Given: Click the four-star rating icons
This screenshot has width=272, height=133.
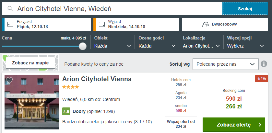Looking at the screenshot, I should click(x=70, y=87).
